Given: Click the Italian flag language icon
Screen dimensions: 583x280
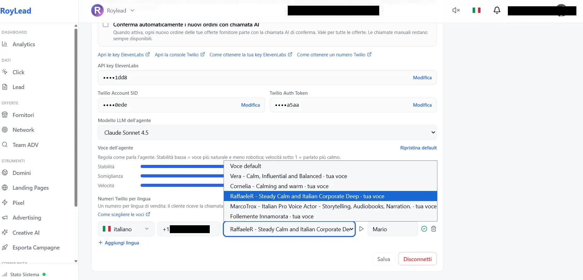Looking at the screenshot, I should [x=476, y=10].
